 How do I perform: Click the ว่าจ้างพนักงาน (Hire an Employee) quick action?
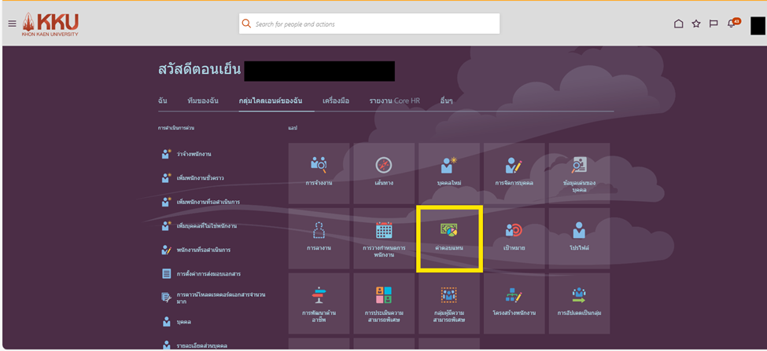194,154
